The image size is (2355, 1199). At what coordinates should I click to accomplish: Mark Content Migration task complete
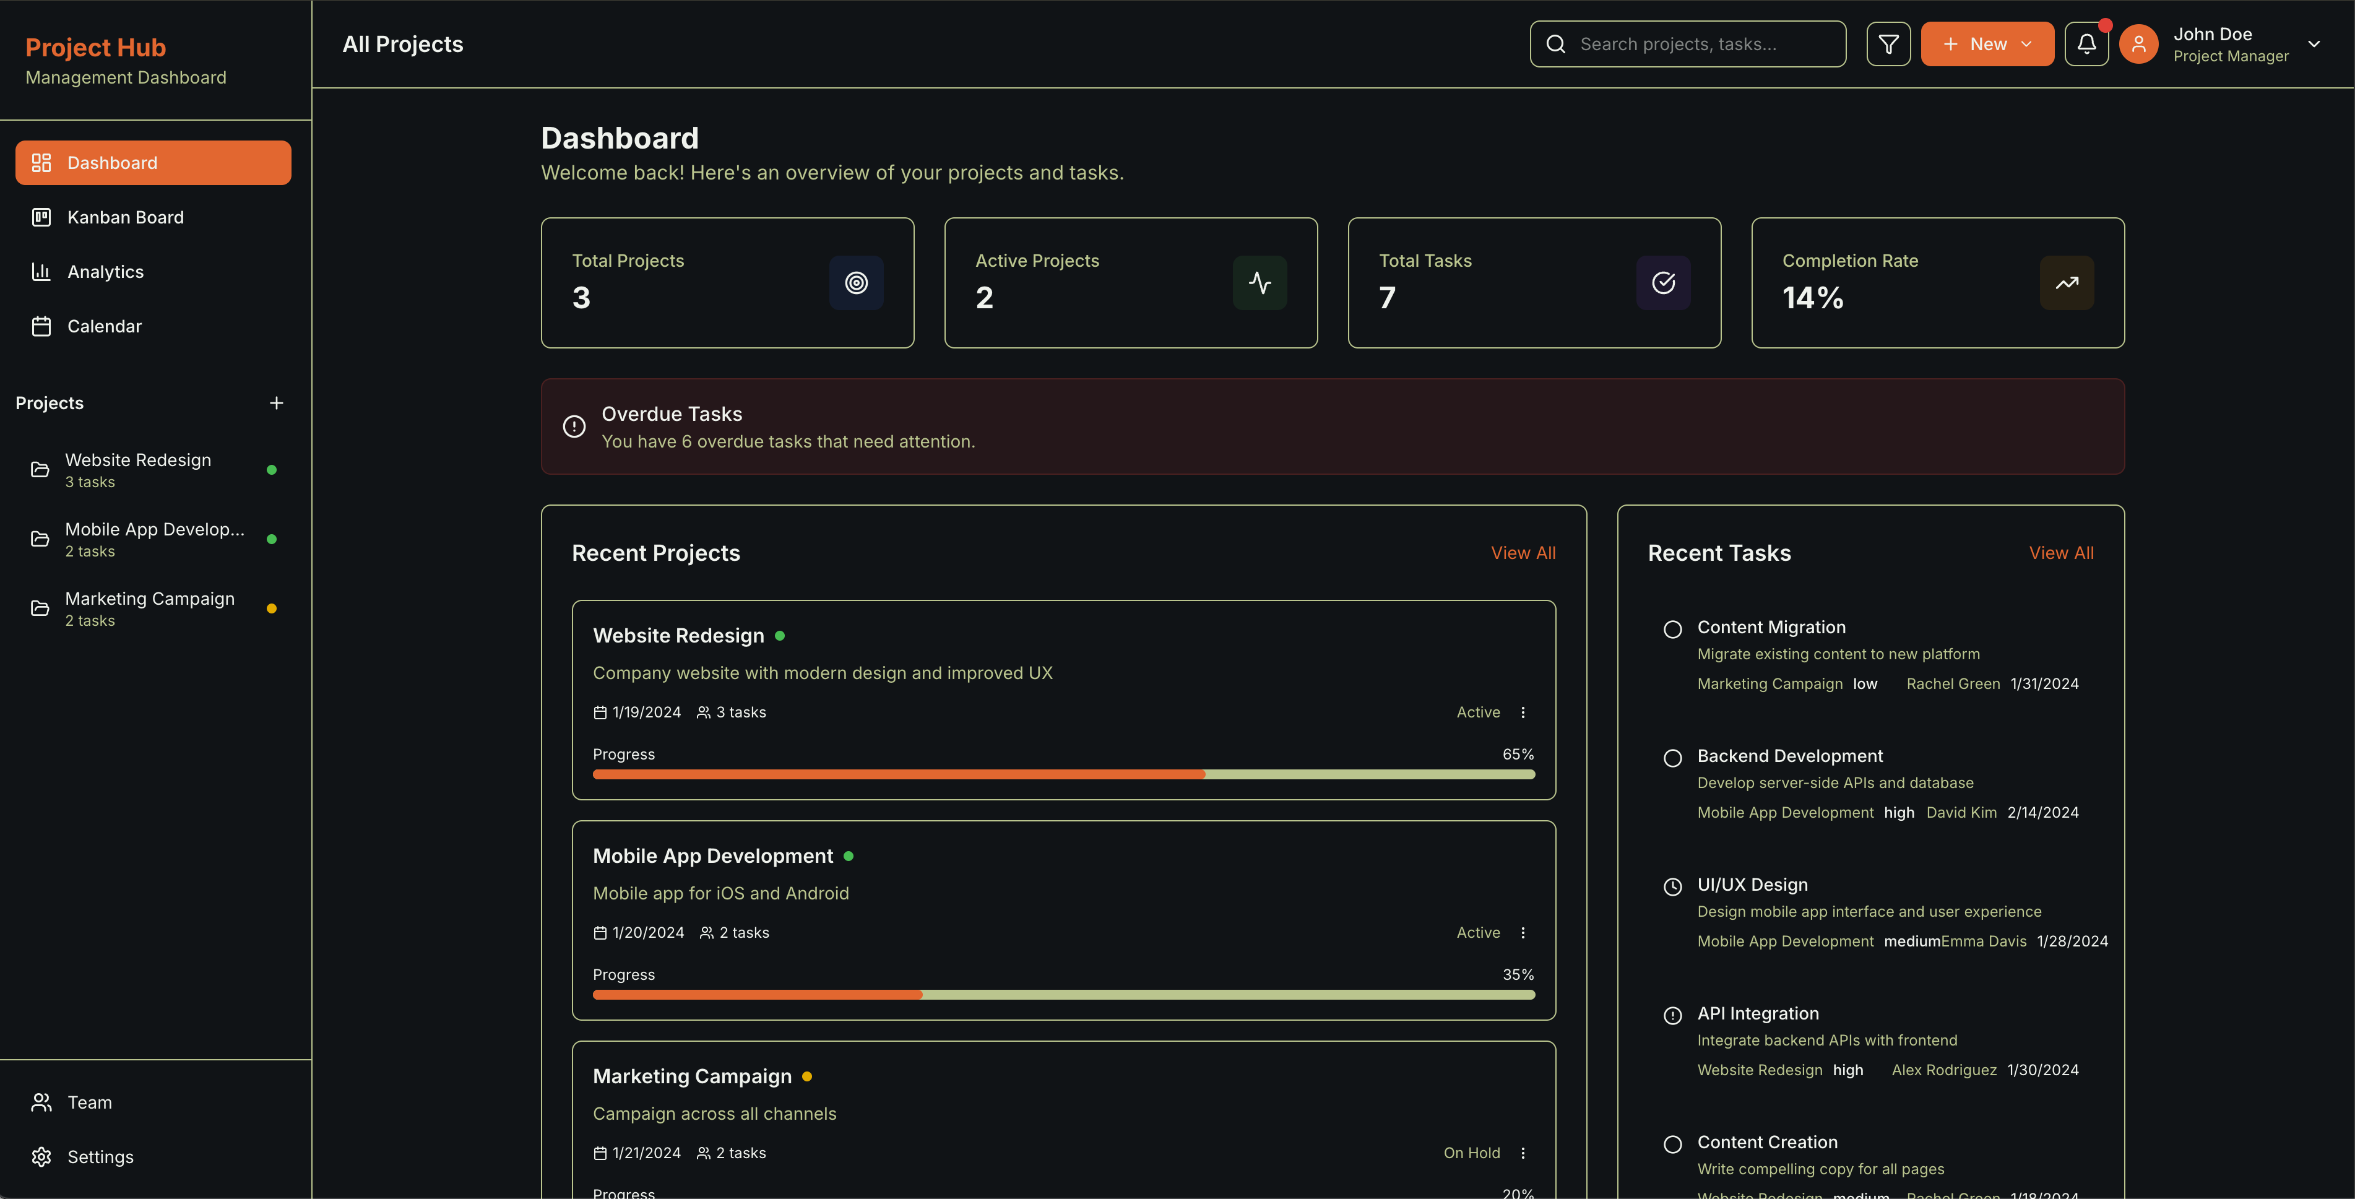pos(1672,630)
